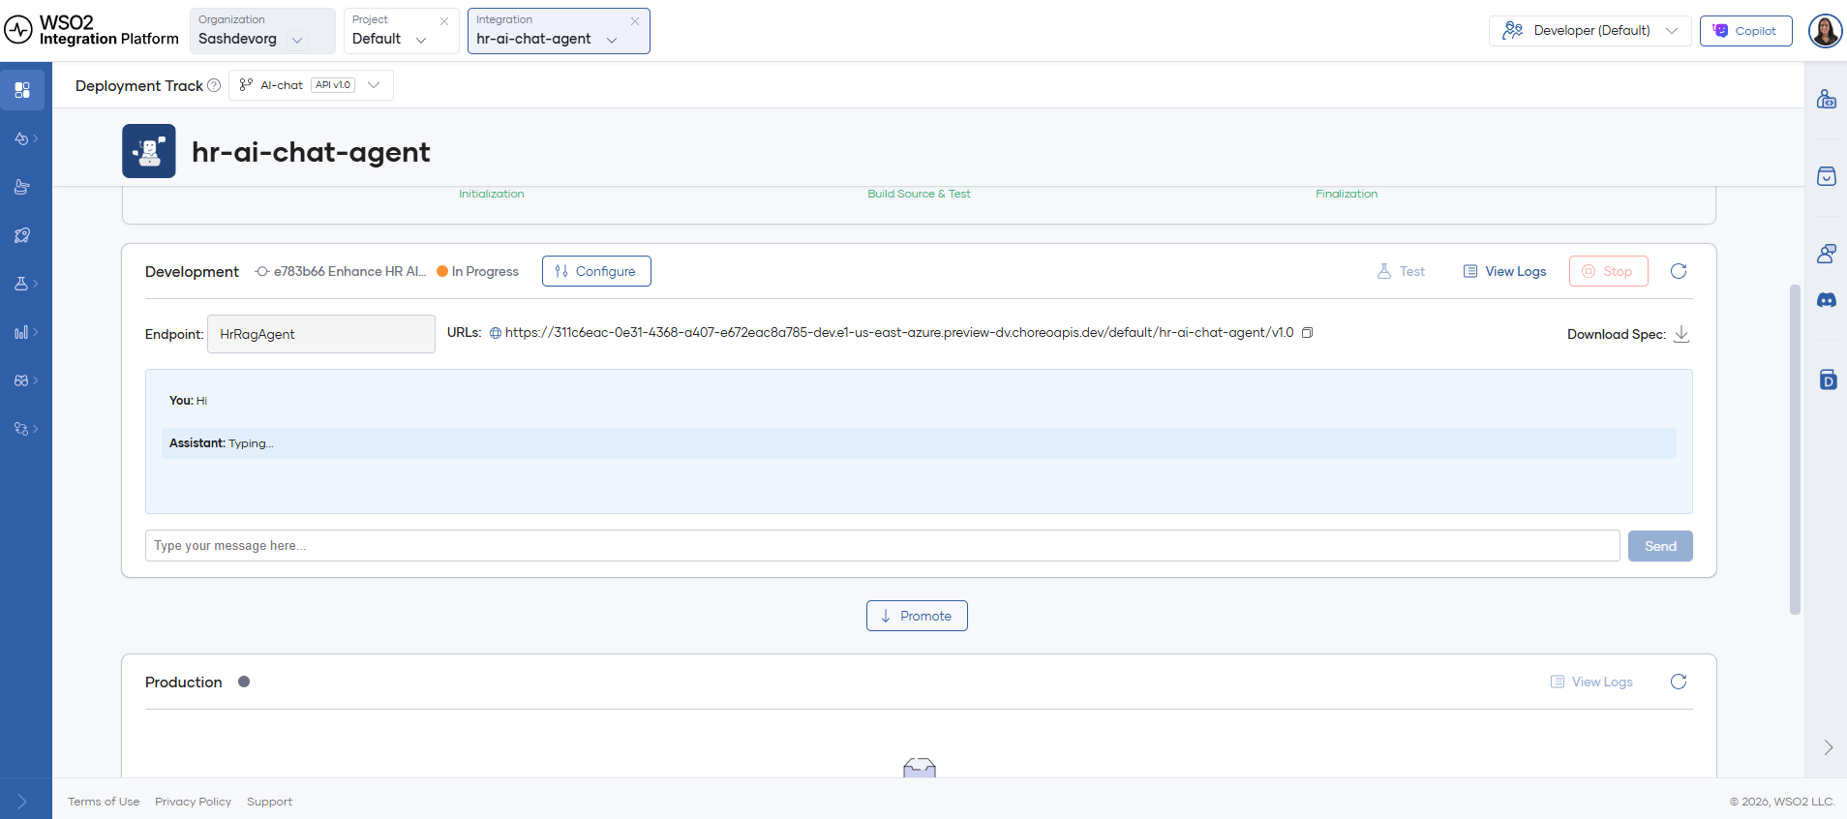Screen dimensions: 1847x819
Task: Open the choreoapis endpoint URL link
Action: (x=899, y=333)
